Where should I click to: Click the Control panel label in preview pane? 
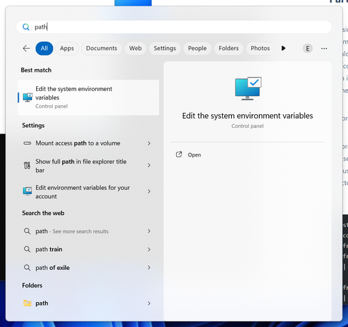coord(248,126)
